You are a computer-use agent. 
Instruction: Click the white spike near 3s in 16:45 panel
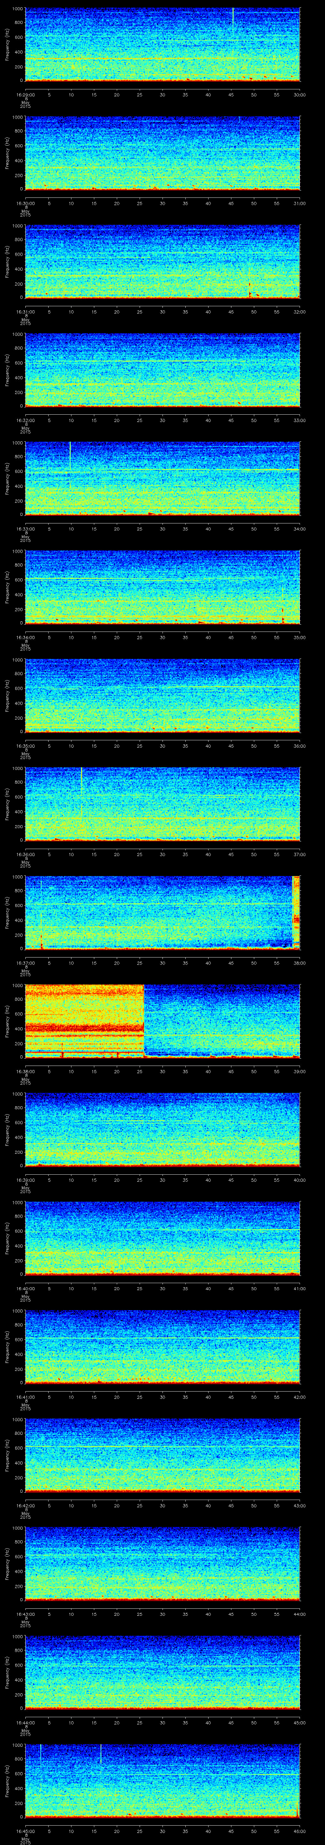point(41,1753)
